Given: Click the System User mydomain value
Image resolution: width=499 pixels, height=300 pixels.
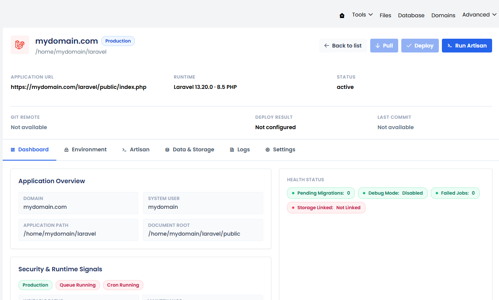Looking at the screenshot, I should pyautogui.click(x=163, y=207).
